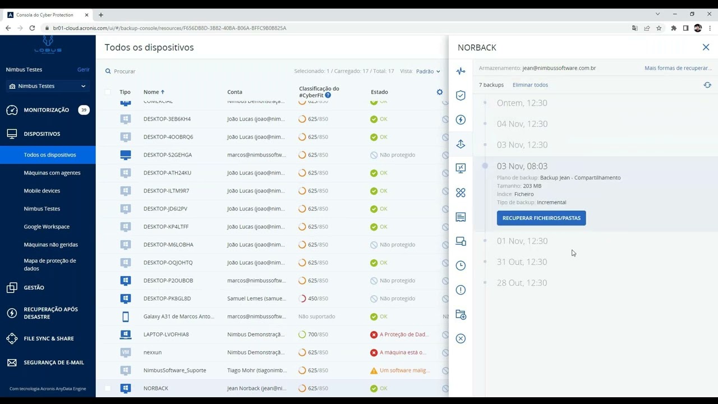
Task: Open the remote desktop connection icon
Action: pyautogui.click(x=461, y=168)
